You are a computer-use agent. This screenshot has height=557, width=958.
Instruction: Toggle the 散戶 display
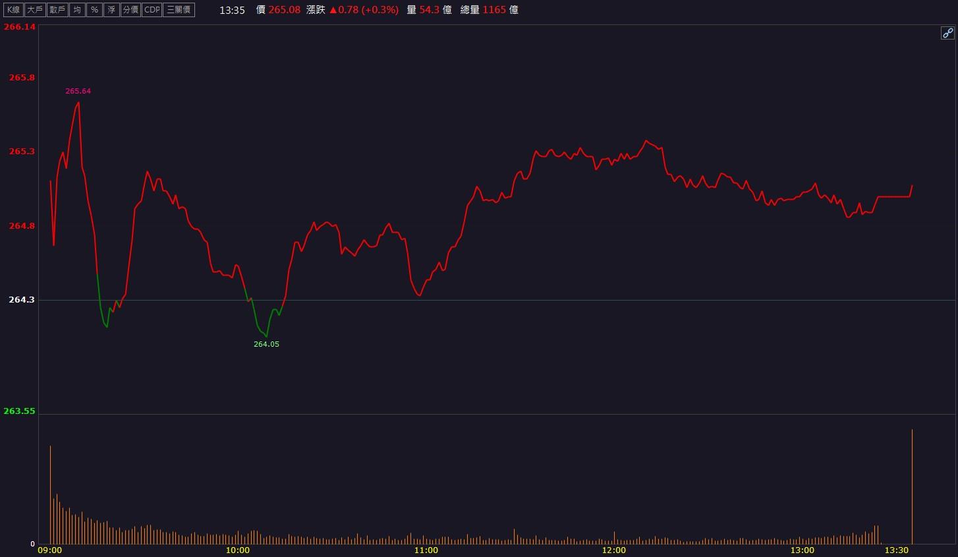[x=57, y=10]
